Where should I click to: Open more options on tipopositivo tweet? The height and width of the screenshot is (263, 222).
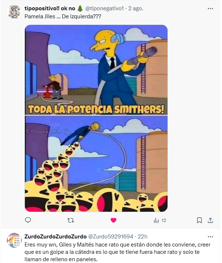tap(210, 8)
